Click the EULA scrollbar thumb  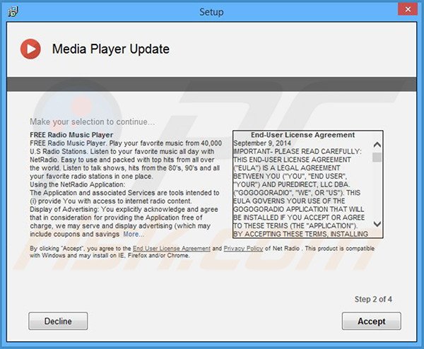tap(377, 157)
